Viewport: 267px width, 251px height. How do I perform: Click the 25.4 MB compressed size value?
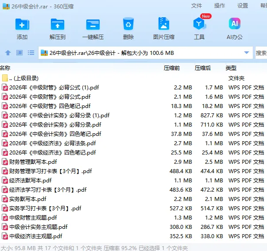(x=213, y=153)
